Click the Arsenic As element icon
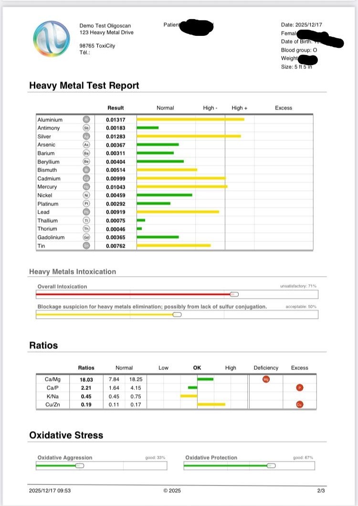 [x=86, y=145]
